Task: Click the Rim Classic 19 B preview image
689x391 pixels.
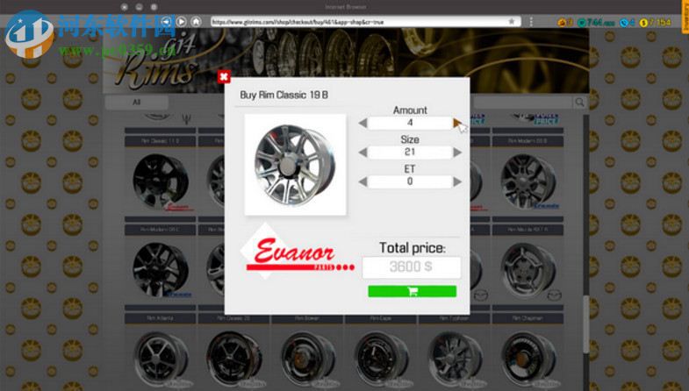Action: [295, 165]
